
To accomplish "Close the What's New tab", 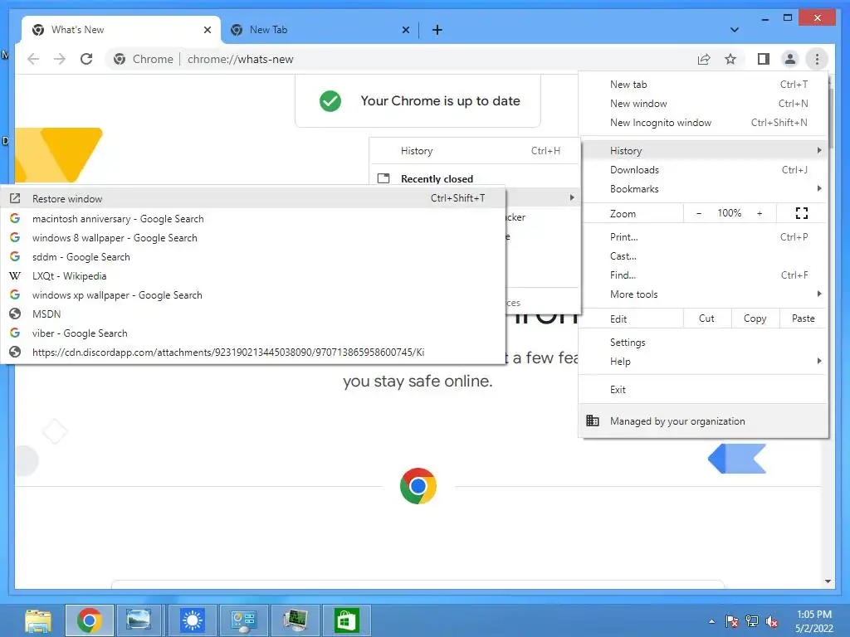I will [x=207, y=30].
